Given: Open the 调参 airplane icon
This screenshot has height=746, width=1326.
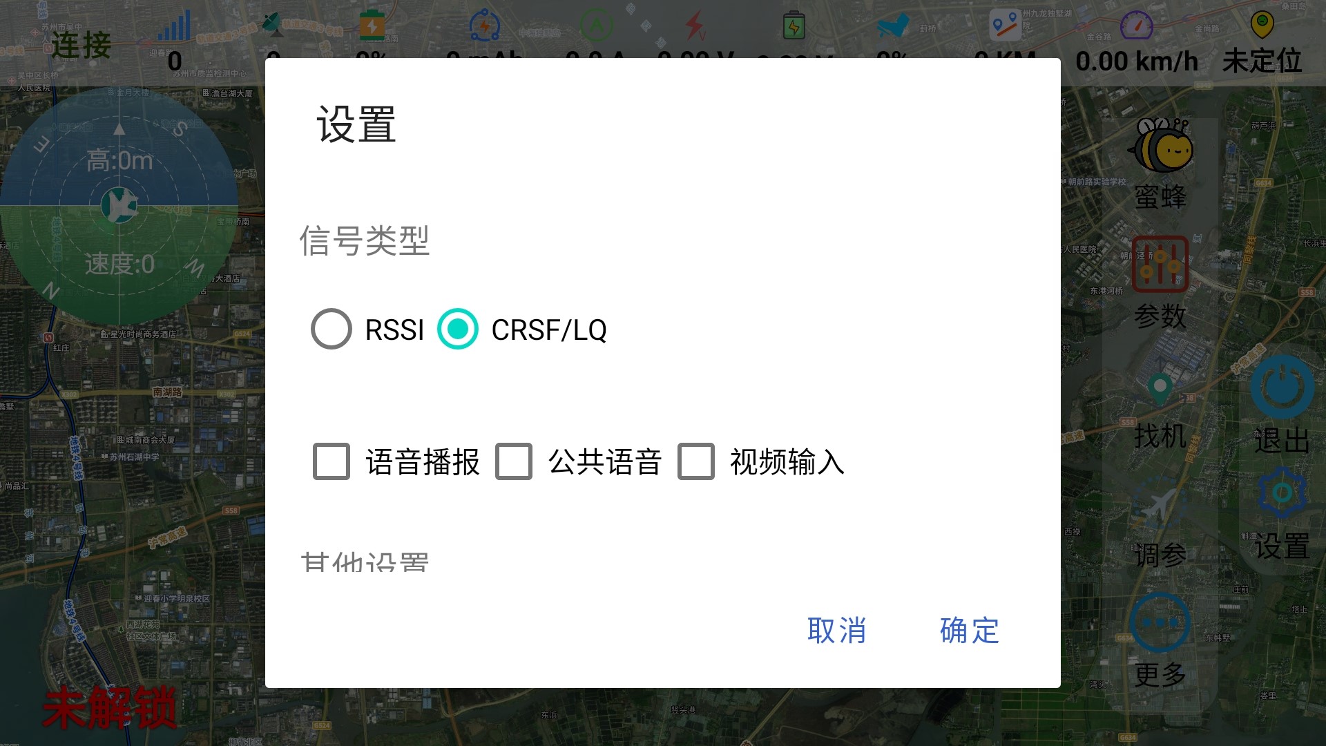Looking at the screenshot, I should pyautogui.click(x=1160, y=508).
